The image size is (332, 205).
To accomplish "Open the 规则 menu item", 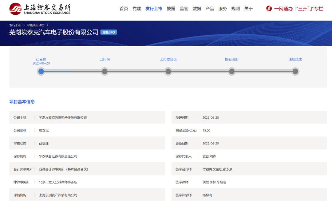I will pyautogui.click(x=236, y=9).
